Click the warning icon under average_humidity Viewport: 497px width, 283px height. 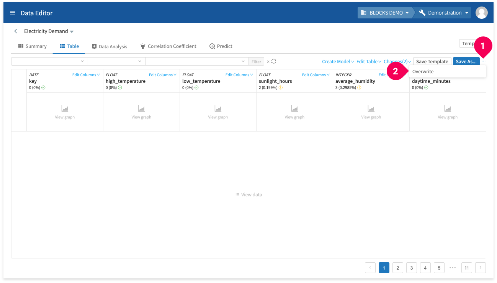point(359,87)
